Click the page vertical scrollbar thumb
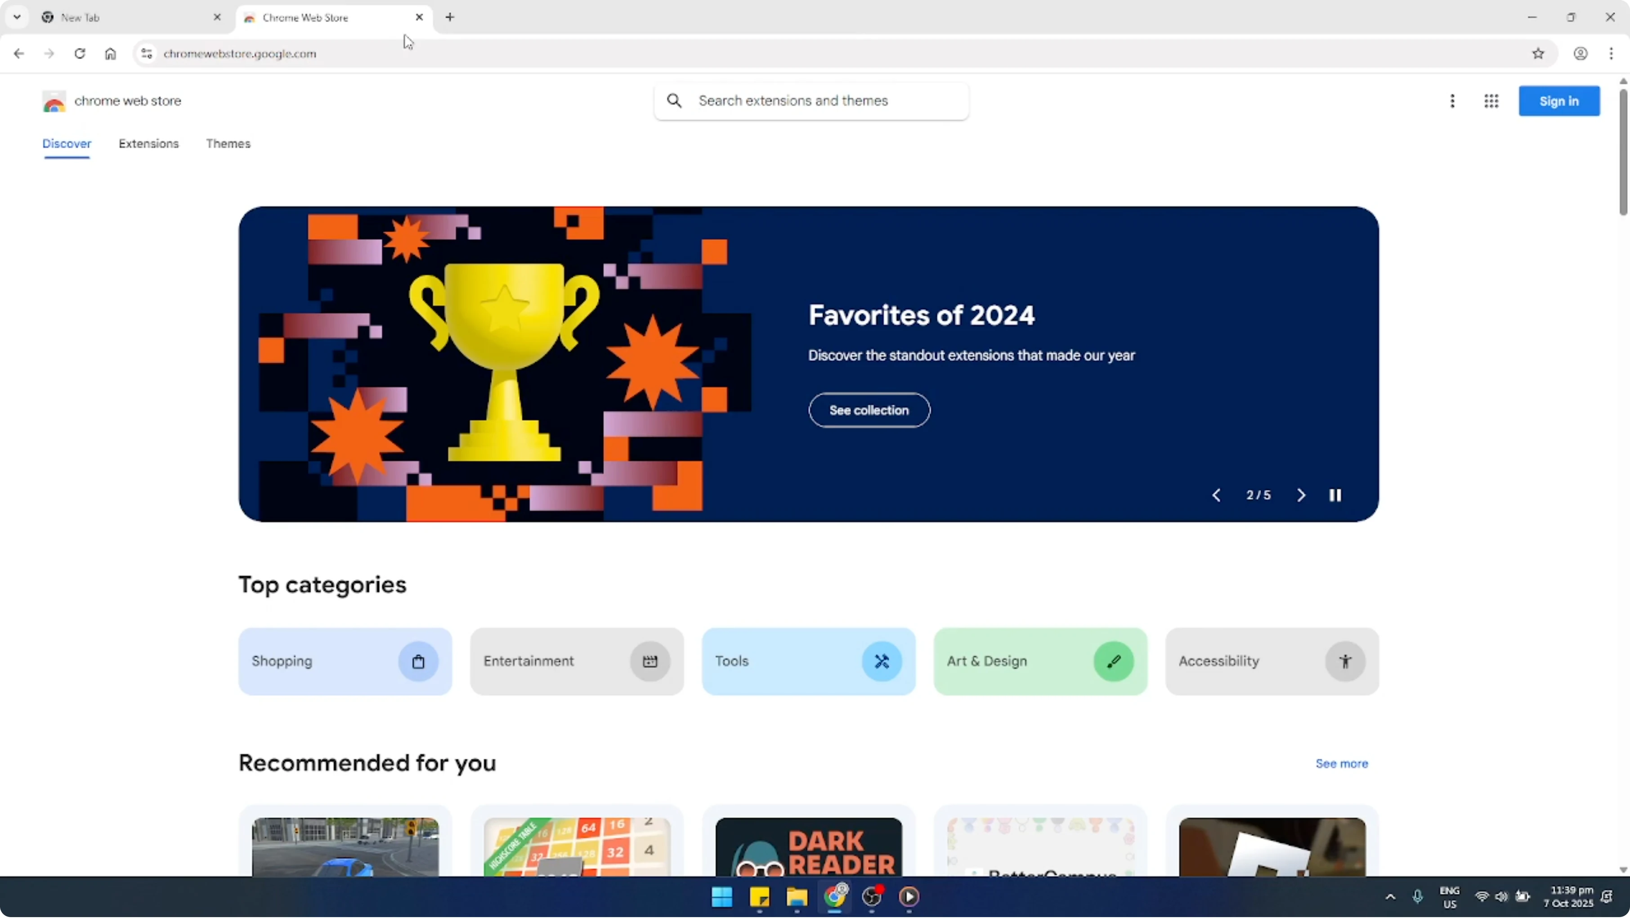Viewport: 1630px width, 918px height. (x=1624, y=152)
